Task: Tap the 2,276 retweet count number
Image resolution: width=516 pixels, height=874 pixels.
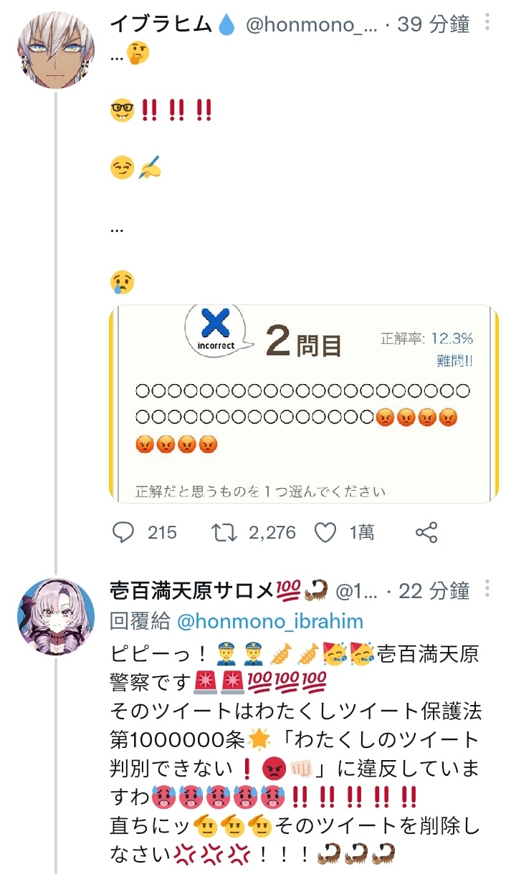Action: 272,532
